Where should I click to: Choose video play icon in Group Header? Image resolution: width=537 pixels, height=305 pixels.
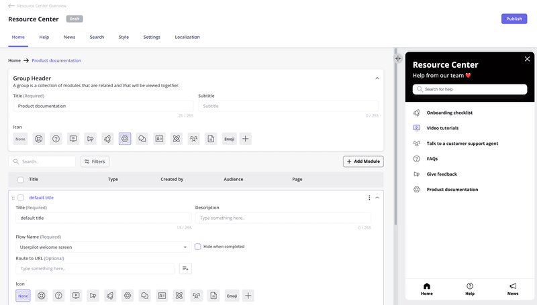tap(73, 139)
